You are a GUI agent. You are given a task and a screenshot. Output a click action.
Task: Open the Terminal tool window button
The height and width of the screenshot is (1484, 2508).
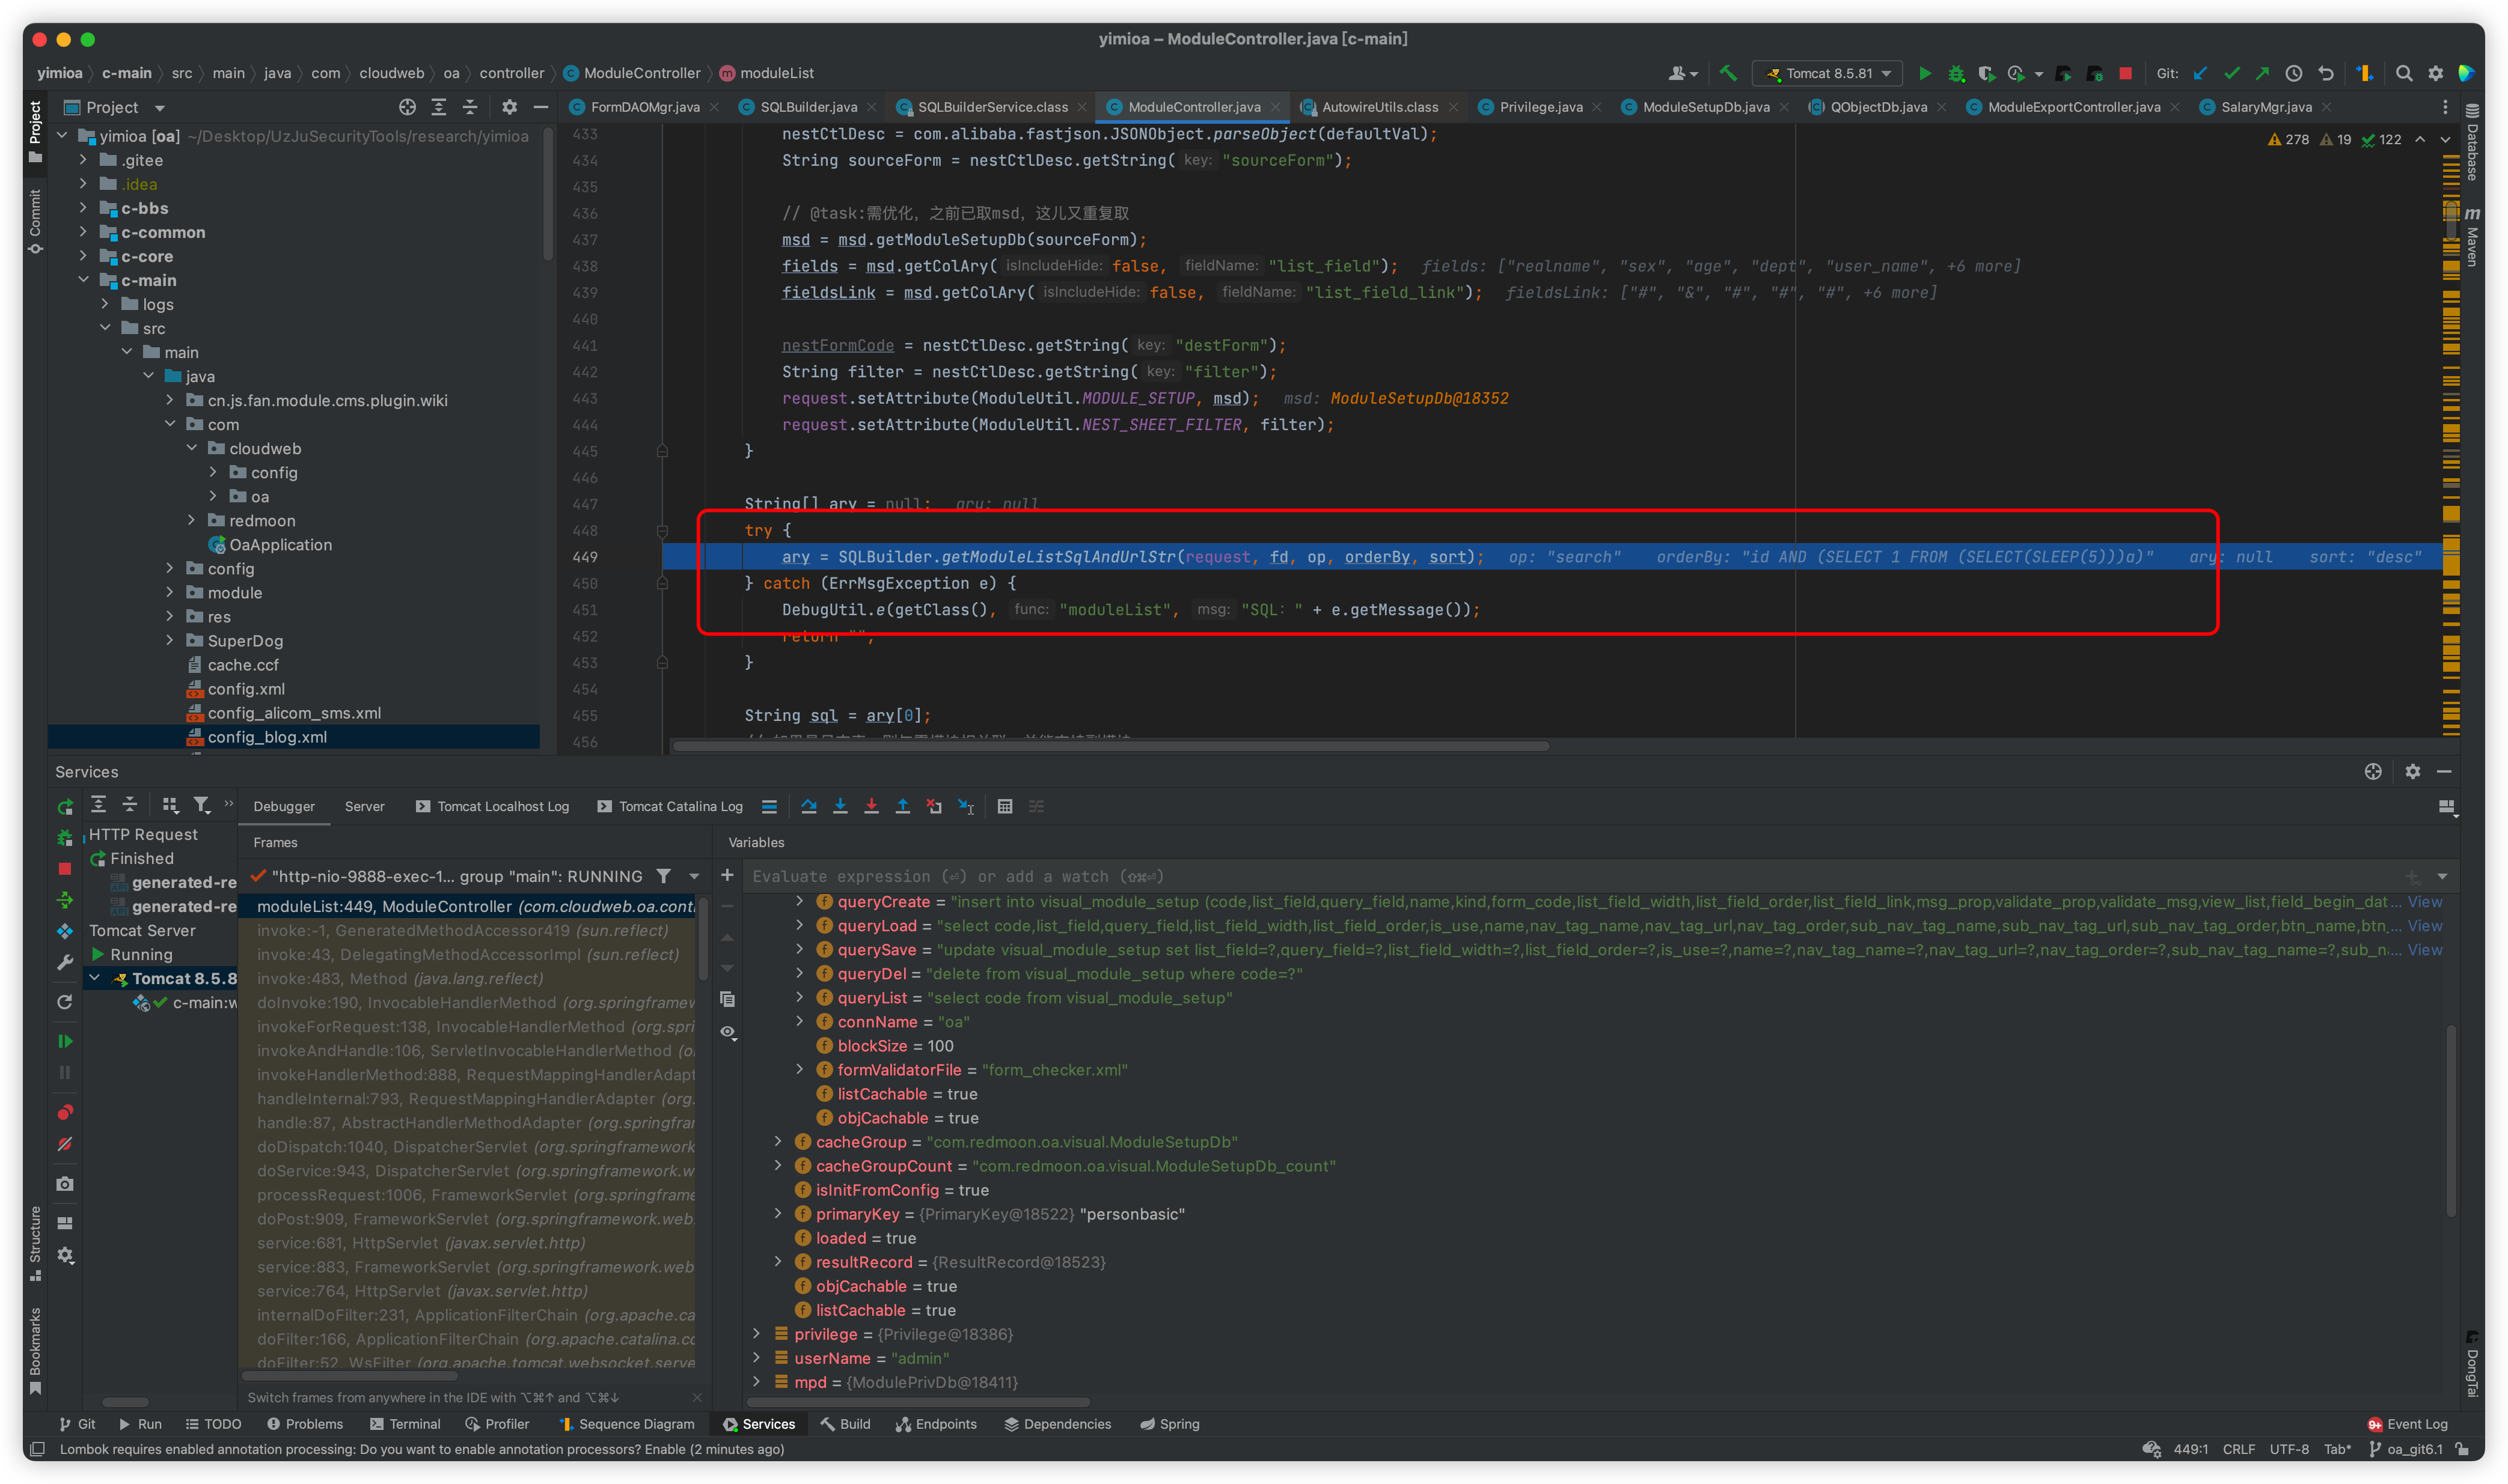pyautogui.click(x=404, y=1424)
